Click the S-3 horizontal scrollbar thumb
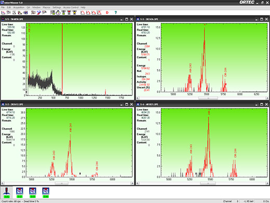The width and height of the screenshot is (270, 203). 208,98
